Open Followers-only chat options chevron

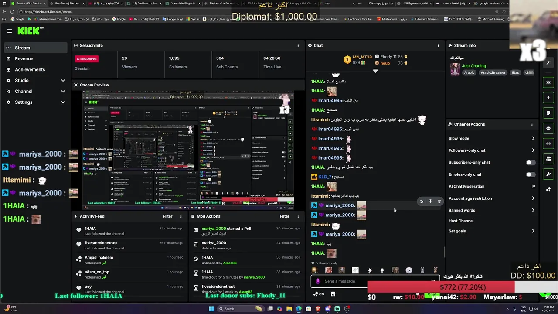point(533,150)
